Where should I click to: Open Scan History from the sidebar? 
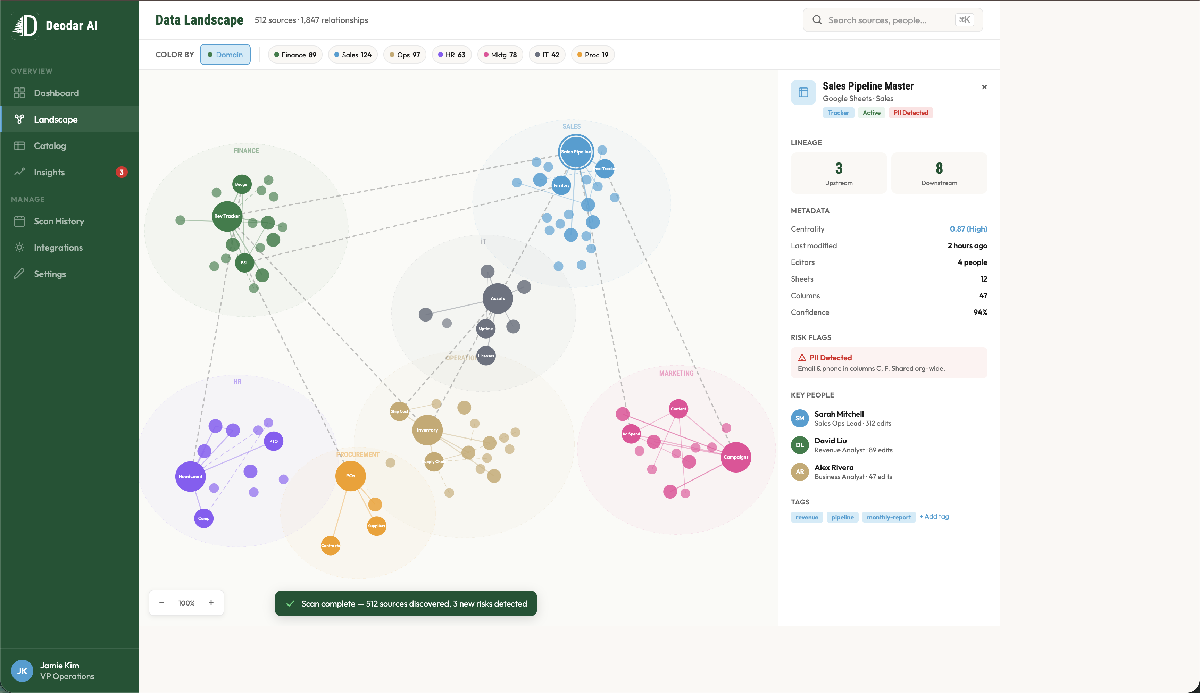pyautogui.click(x=59, y=221)
